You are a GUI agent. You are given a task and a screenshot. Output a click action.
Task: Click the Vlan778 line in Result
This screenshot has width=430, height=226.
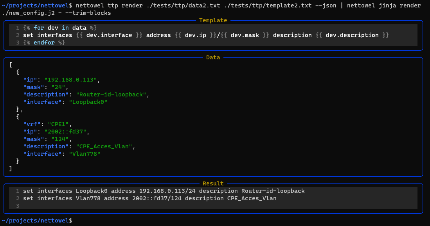pyautogui.click(x=150, y=198)
